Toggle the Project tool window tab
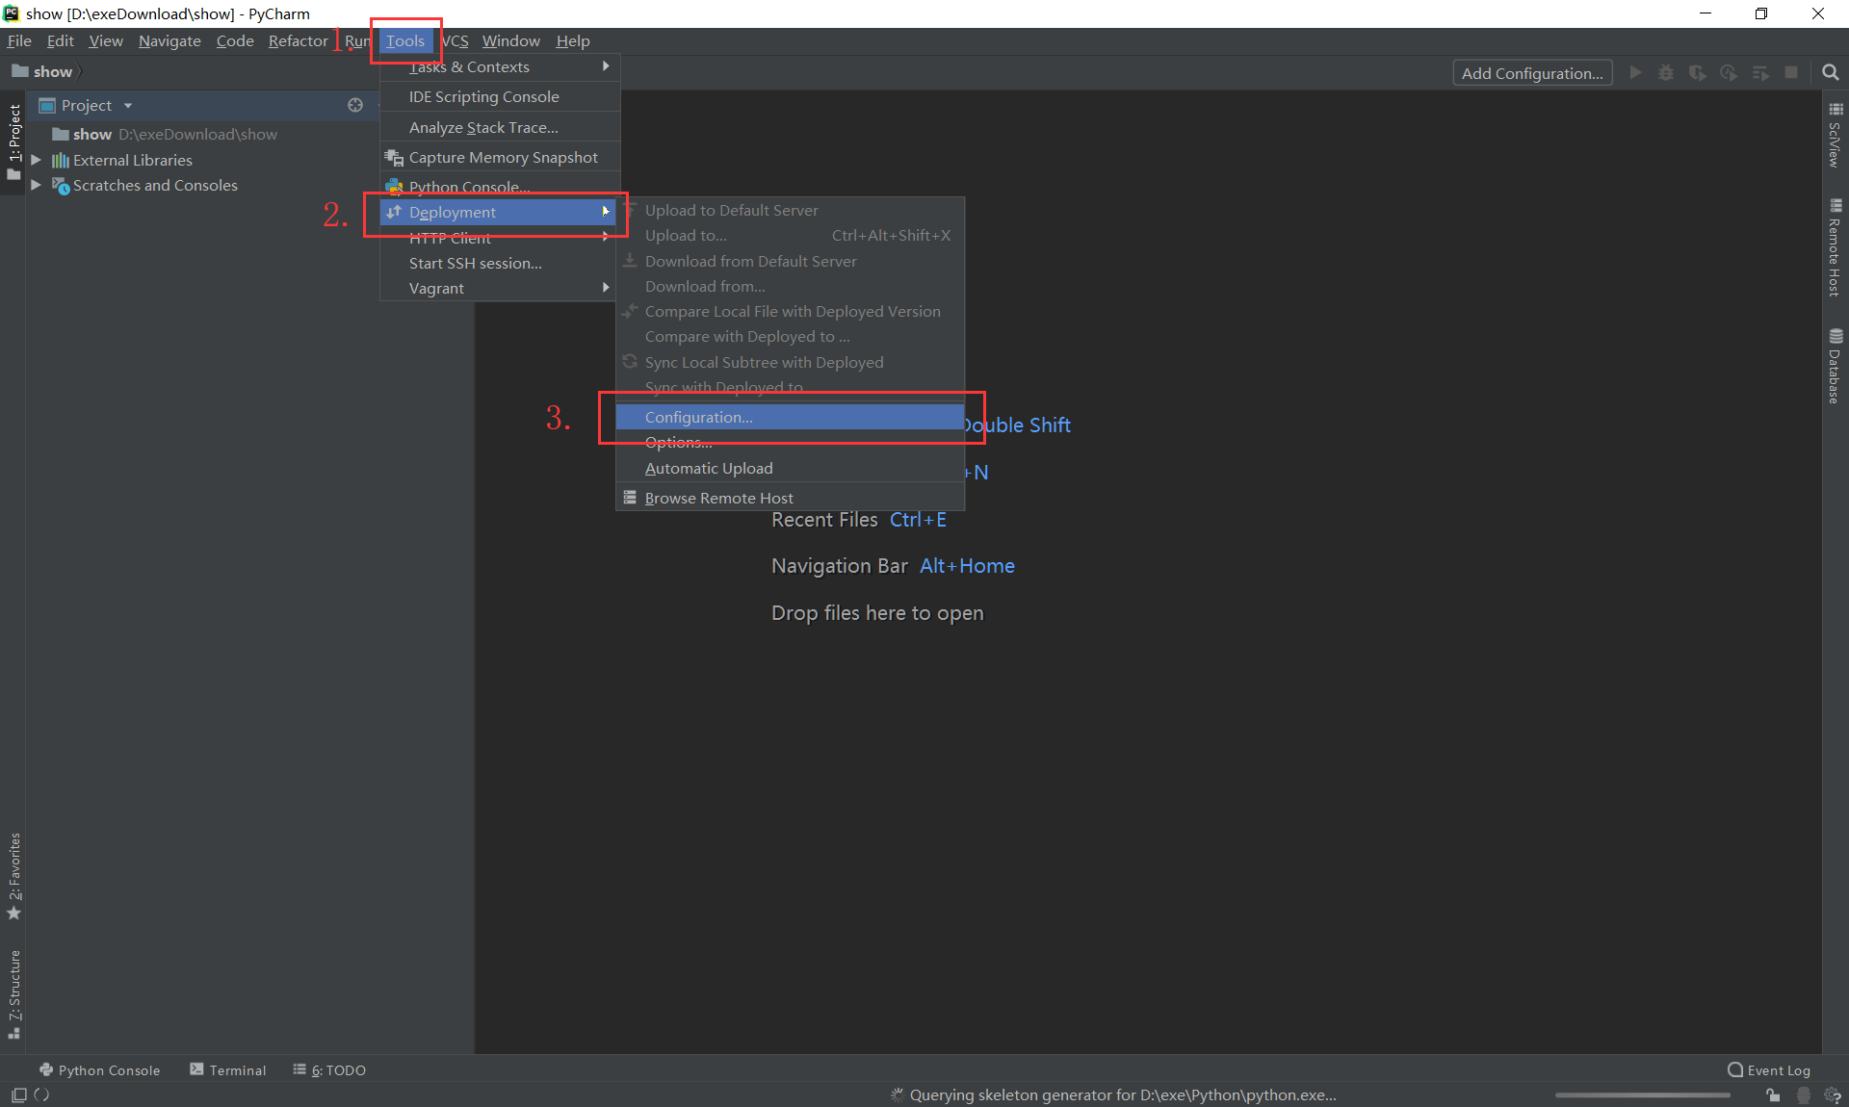1849x1107 pixels. (13, 142)
